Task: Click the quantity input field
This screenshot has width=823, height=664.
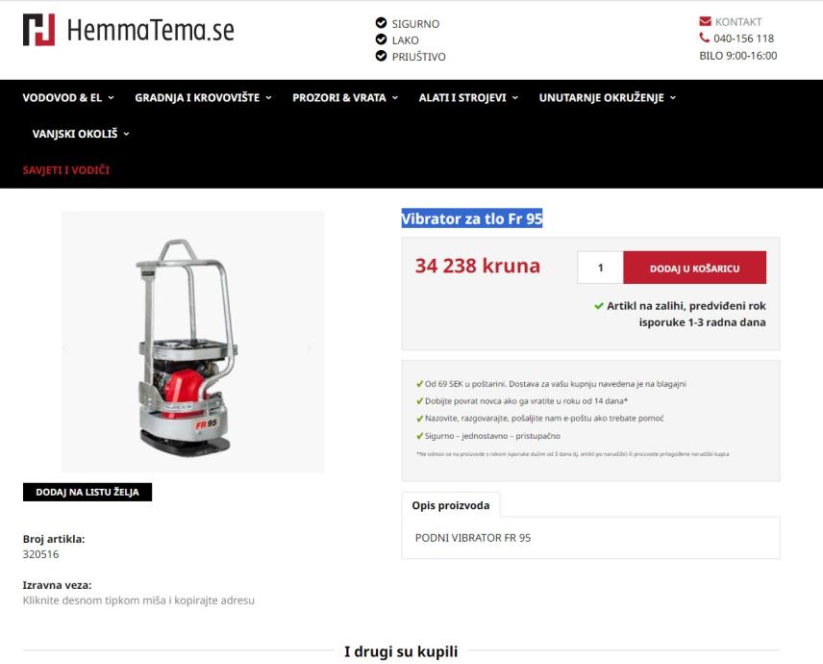Action: (601, 268)
